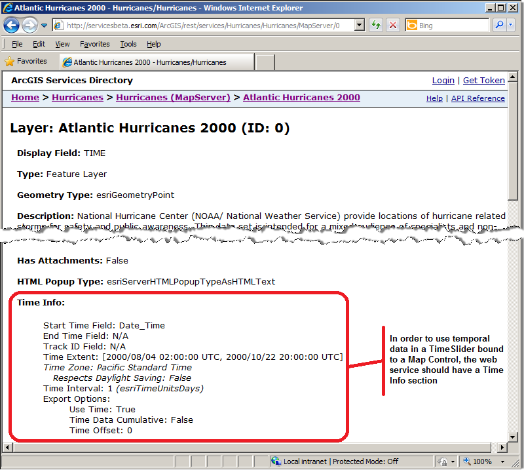
Task: Stop page loading with the red X icon
Action: tap(392, 24)
